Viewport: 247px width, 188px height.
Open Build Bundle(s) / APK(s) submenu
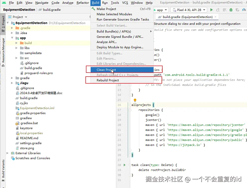[122, 31]
